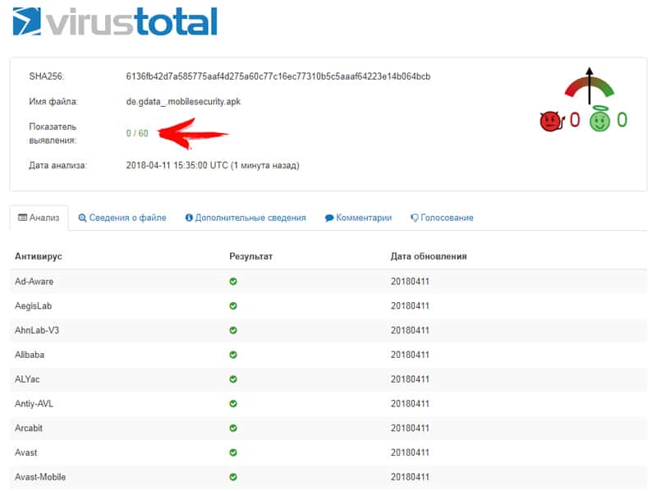Click the green check icon for Arcabit

pyautogui.click(x=233, y=428)
